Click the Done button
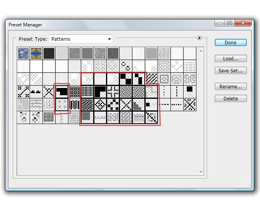The image size is (260, 208). coord(230,42)
